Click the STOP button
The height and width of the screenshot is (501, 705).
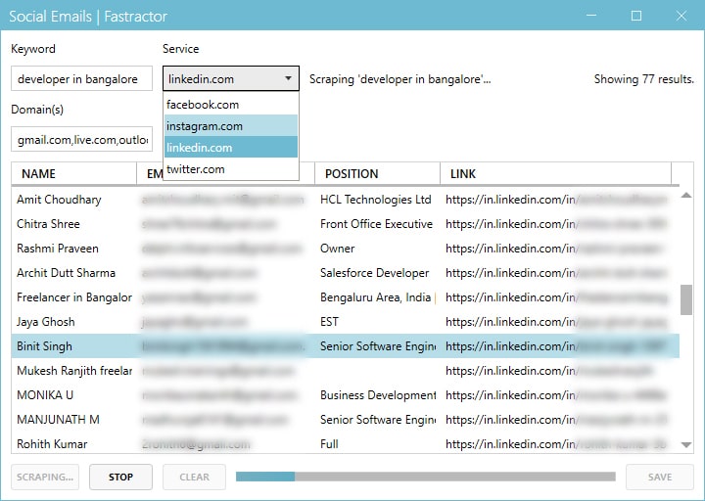tap(120, 477)
